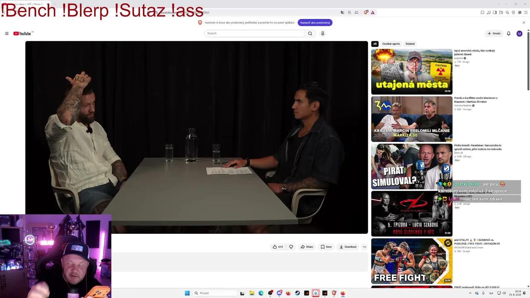Click the YouTube search input field
Screen dimensions: 530x298
pyautogui.click(x=255, y=34)
